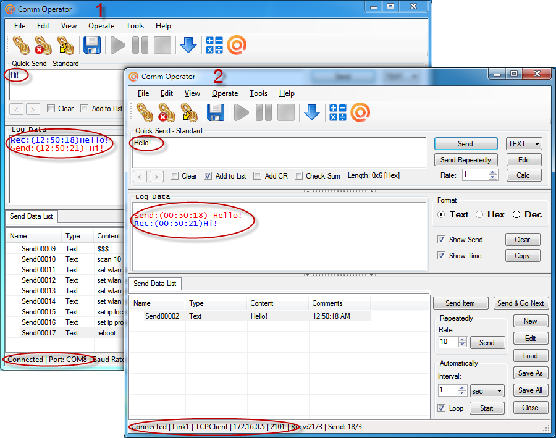Click the Save All button
The width and height of the screenshot is (556, 438).
(531, 390)
